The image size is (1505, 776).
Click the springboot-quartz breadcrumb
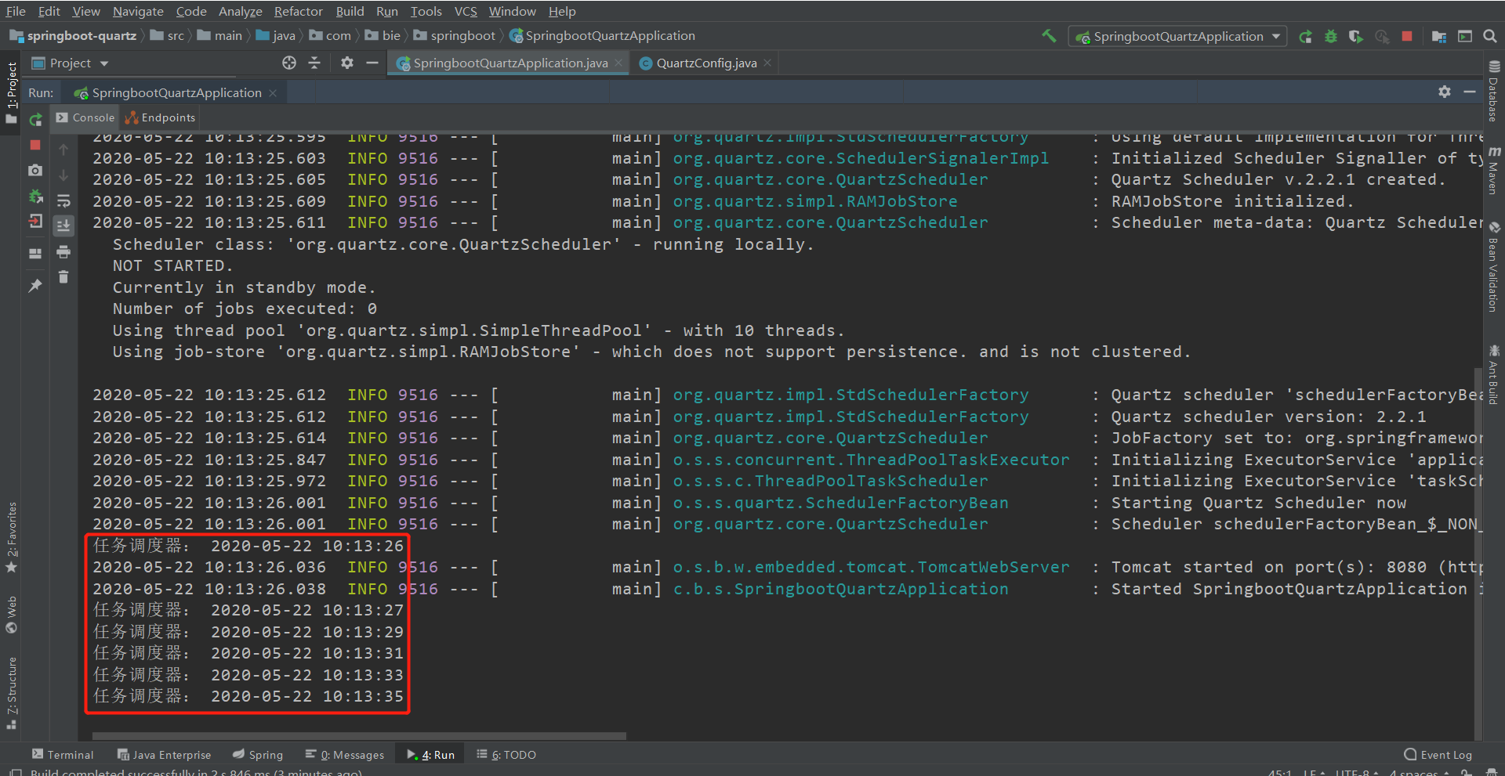[x=73, y=36]
